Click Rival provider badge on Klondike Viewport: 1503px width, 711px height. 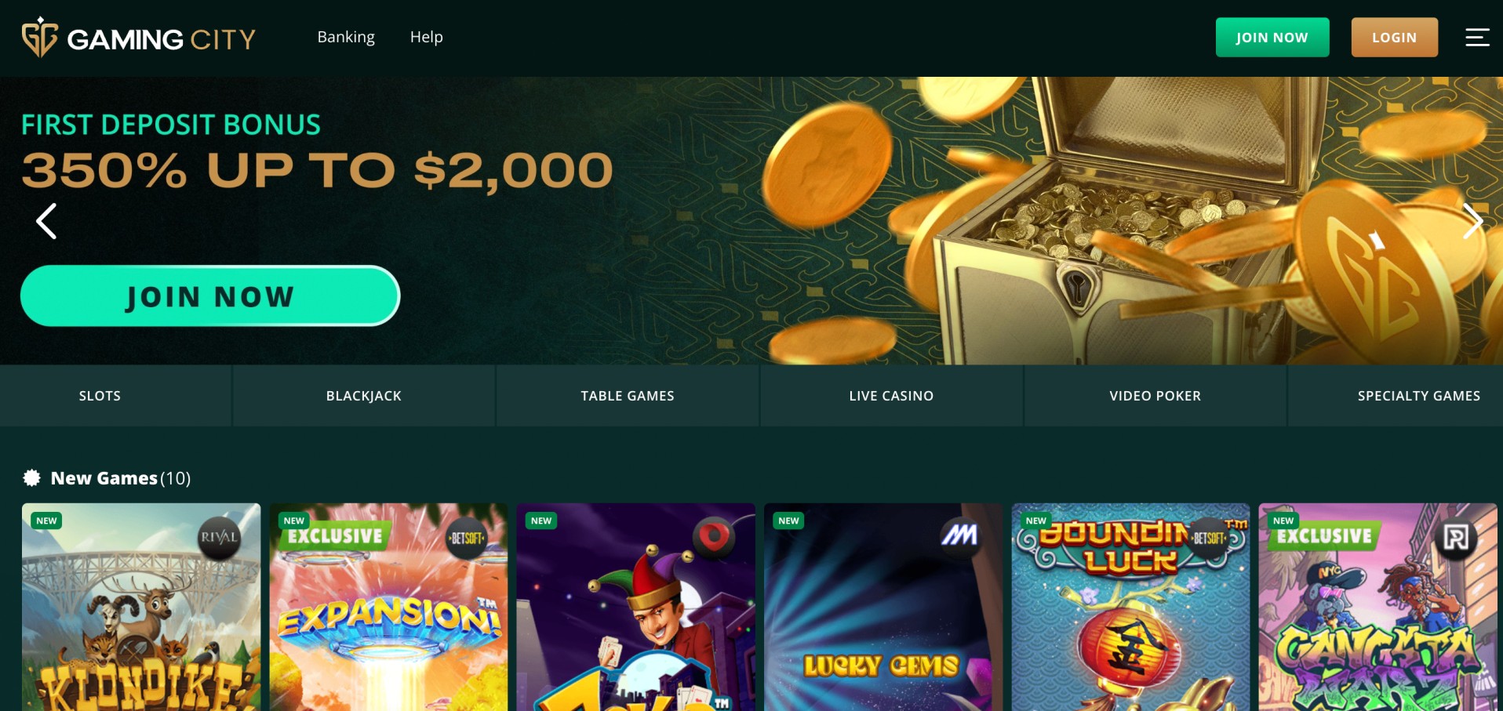[x=219, y=538]
